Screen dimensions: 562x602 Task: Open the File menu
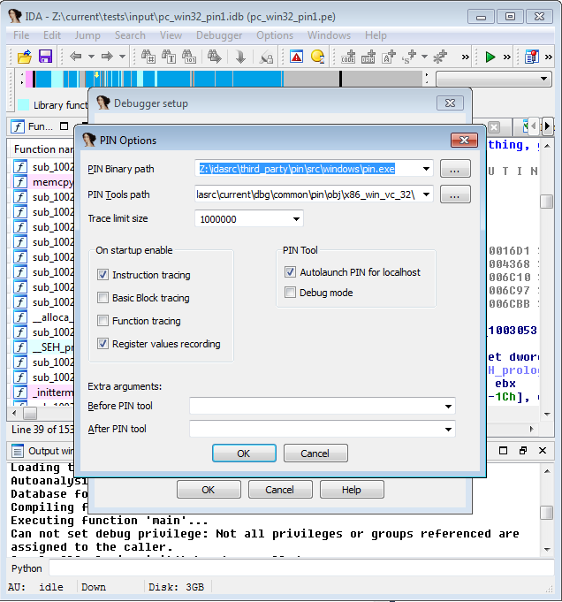tap(21, 35)
